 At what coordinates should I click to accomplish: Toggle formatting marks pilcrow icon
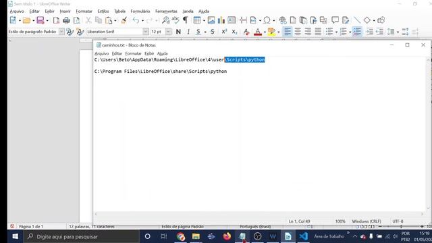tap(186, 20)
